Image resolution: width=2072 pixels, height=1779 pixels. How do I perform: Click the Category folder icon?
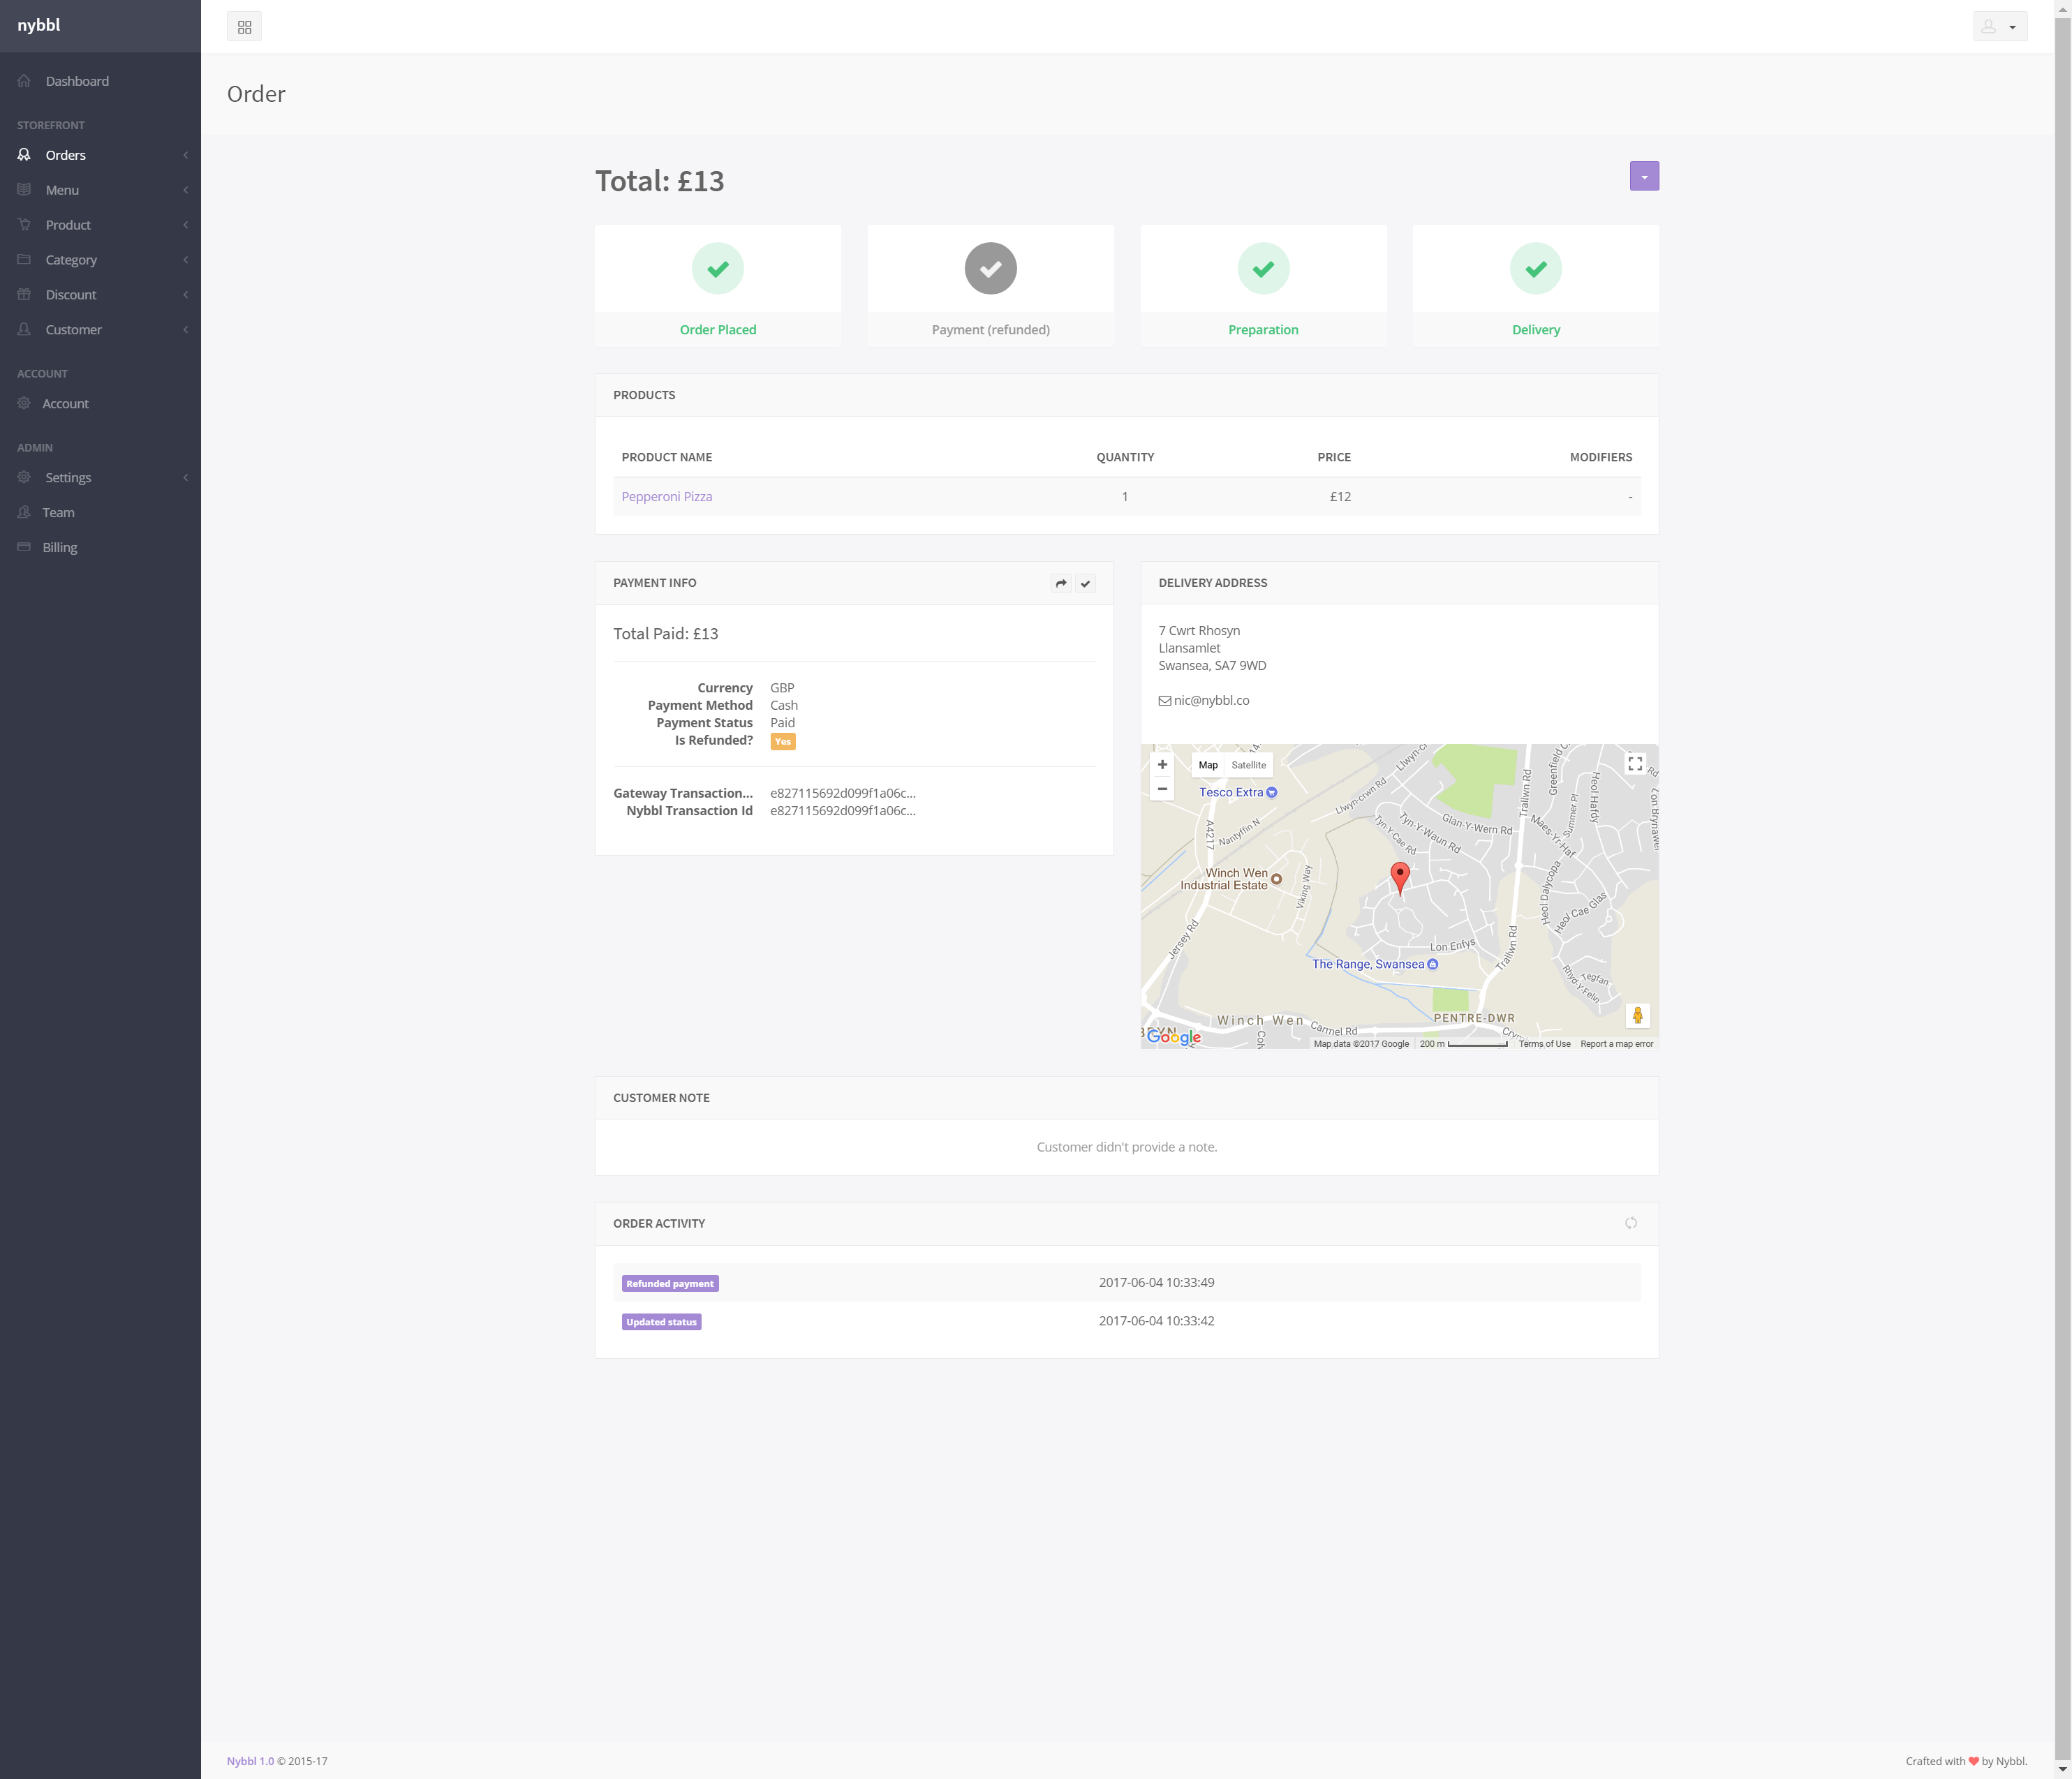(24, 260)
